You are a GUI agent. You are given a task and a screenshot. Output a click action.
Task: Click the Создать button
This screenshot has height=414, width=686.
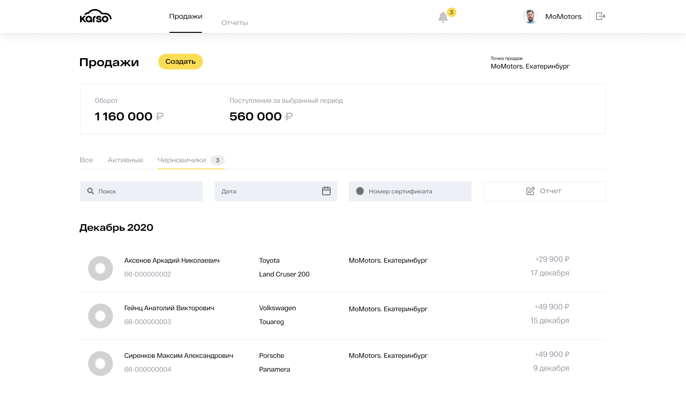181,61
